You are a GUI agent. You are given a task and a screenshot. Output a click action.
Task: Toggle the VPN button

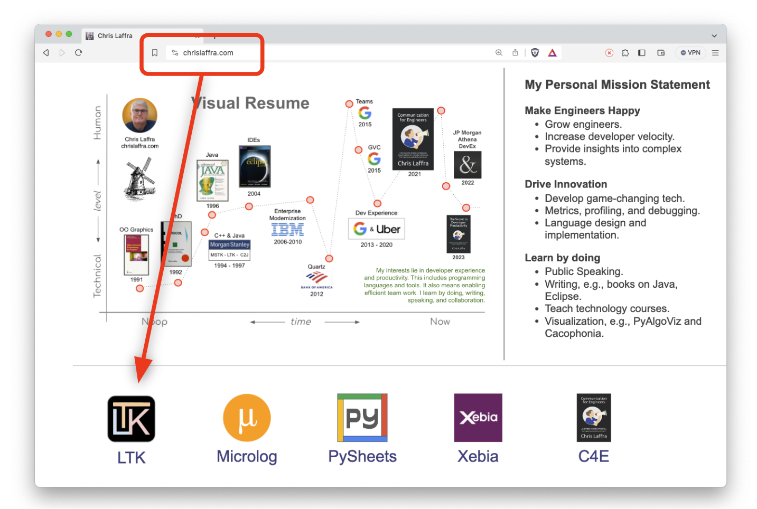point(690,53)
